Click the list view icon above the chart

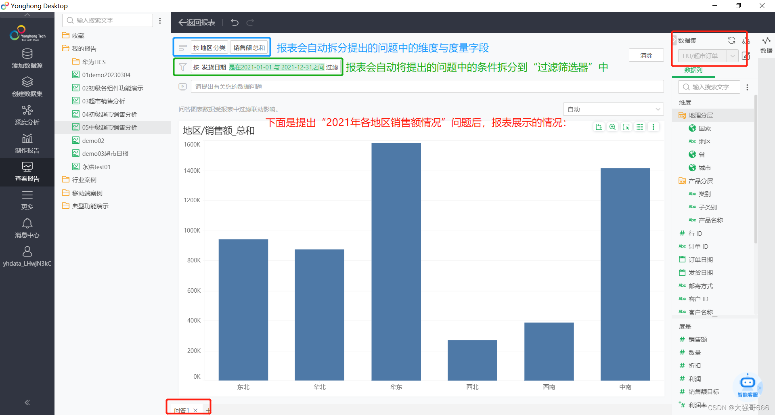(x=640, y=127)
